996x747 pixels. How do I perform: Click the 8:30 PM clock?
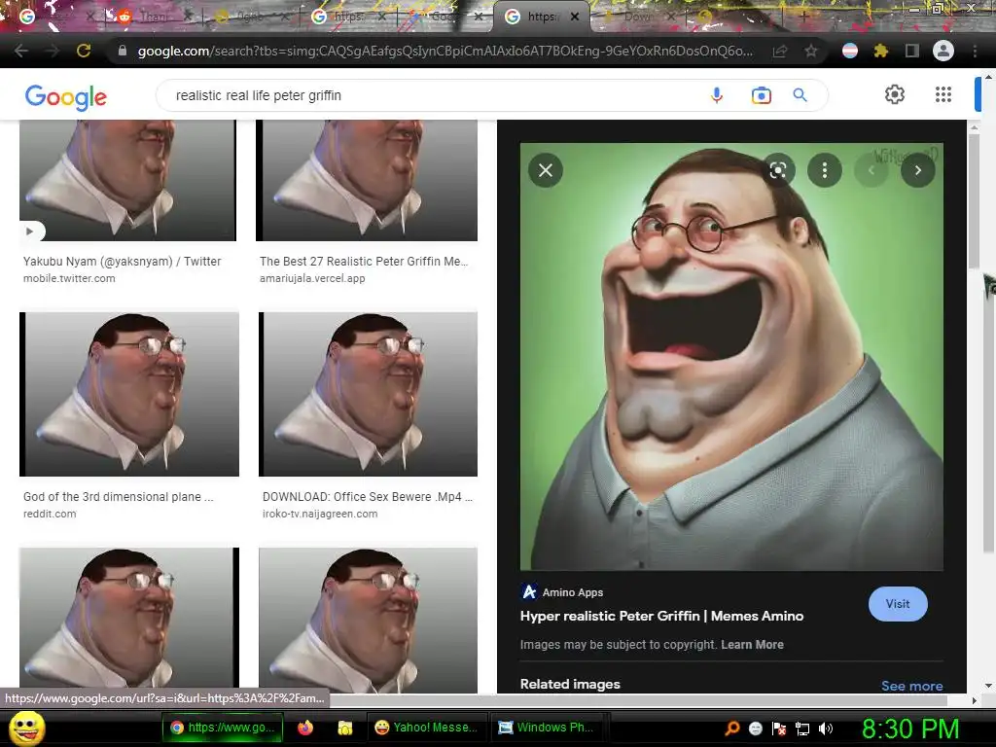[910, 729]
